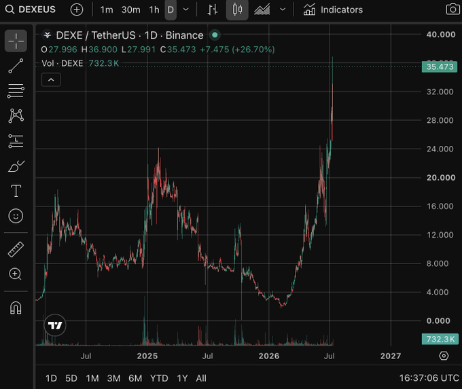Set range to 6M
This screenshot has height=389, width=462.
pos(135,378)
